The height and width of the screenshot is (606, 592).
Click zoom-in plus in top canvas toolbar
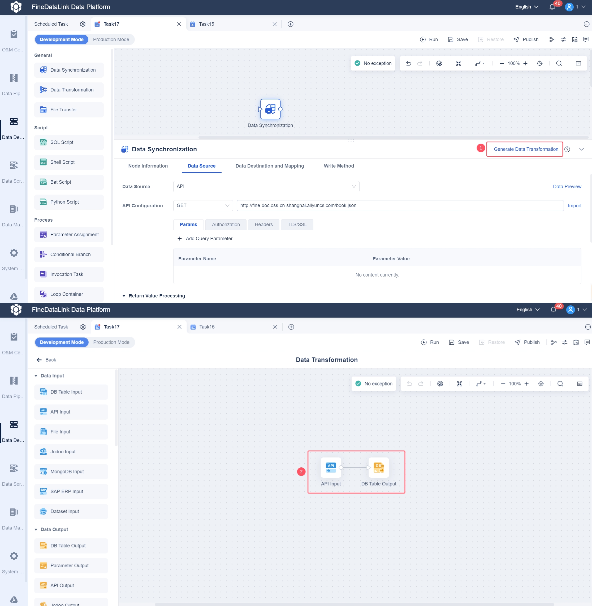[525, 63]
